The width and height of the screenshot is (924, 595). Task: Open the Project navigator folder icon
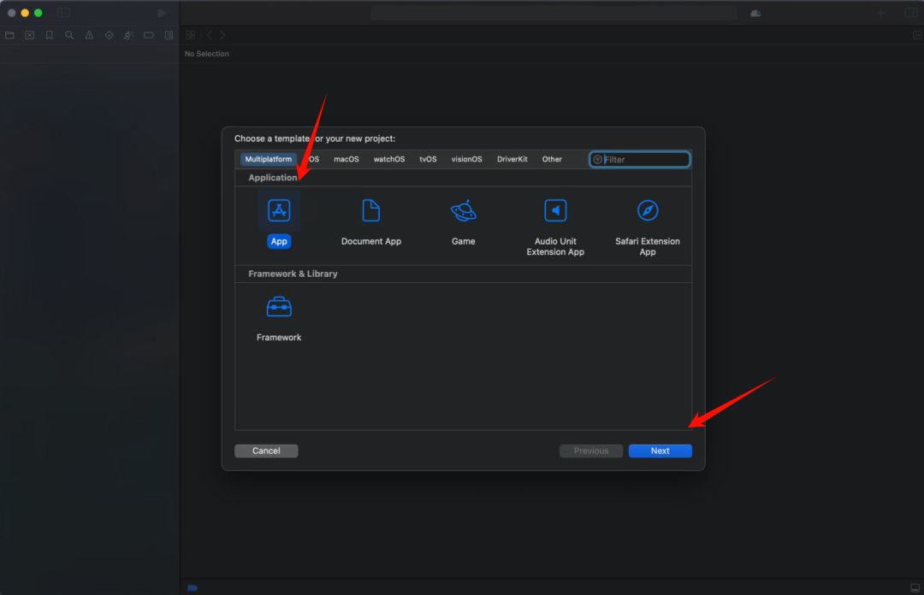10,35
